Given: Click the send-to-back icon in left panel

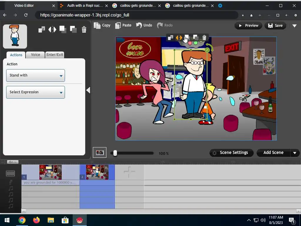Looking at the screenshot, I should tap(73, 29).
